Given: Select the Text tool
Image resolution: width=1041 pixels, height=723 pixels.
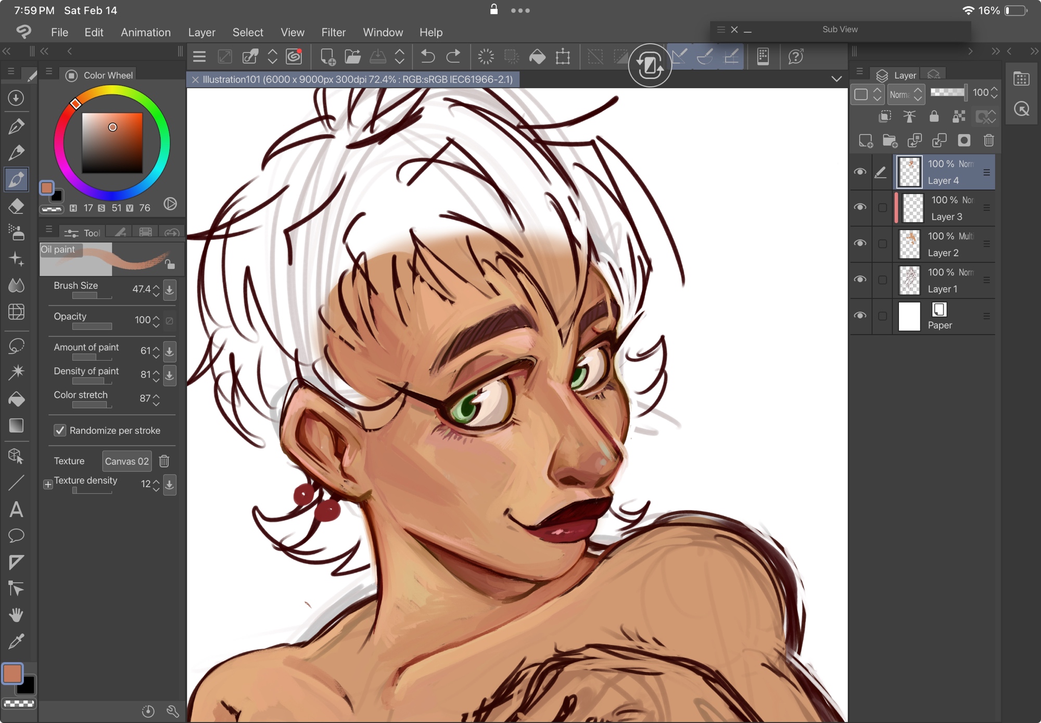Looking at the screenshot, I should pos(16,509).
